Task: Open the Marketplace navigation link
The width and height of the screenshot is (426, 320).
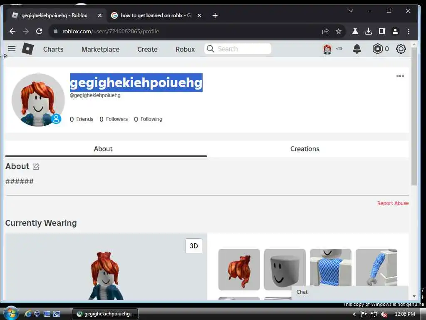Action: coord(101,49)
